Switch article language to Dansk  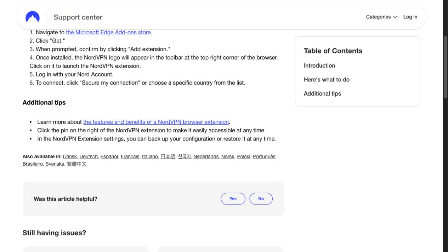(70, 156)
